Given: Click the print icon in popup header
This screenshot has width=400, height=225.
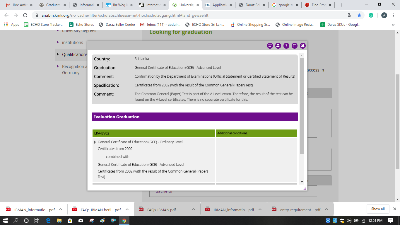Looking at the screenshot, I should (x=278, y=46).
